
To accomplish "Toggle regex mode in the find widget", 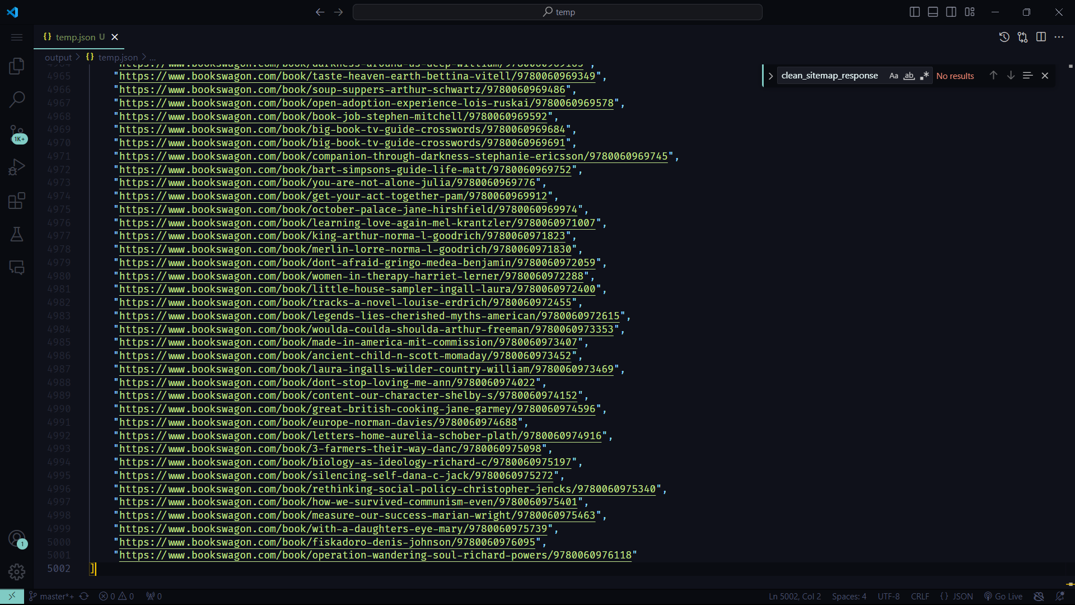I will [925, 76].
